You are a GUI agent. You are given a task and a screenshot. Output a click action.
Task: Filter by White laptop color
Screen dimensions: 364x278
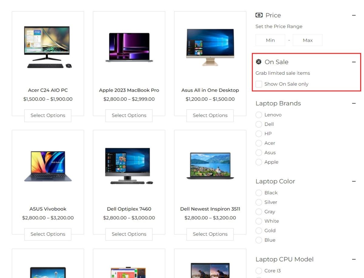[259, 221]
